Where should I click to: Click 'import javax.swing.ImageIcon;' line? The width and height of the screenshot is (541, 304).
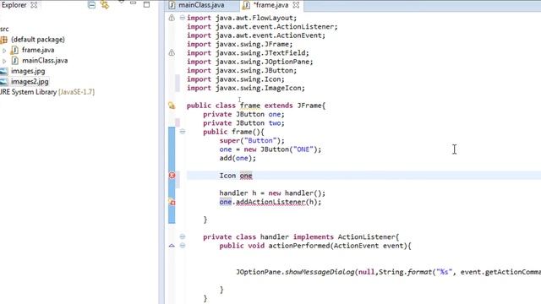click(246, 88)
